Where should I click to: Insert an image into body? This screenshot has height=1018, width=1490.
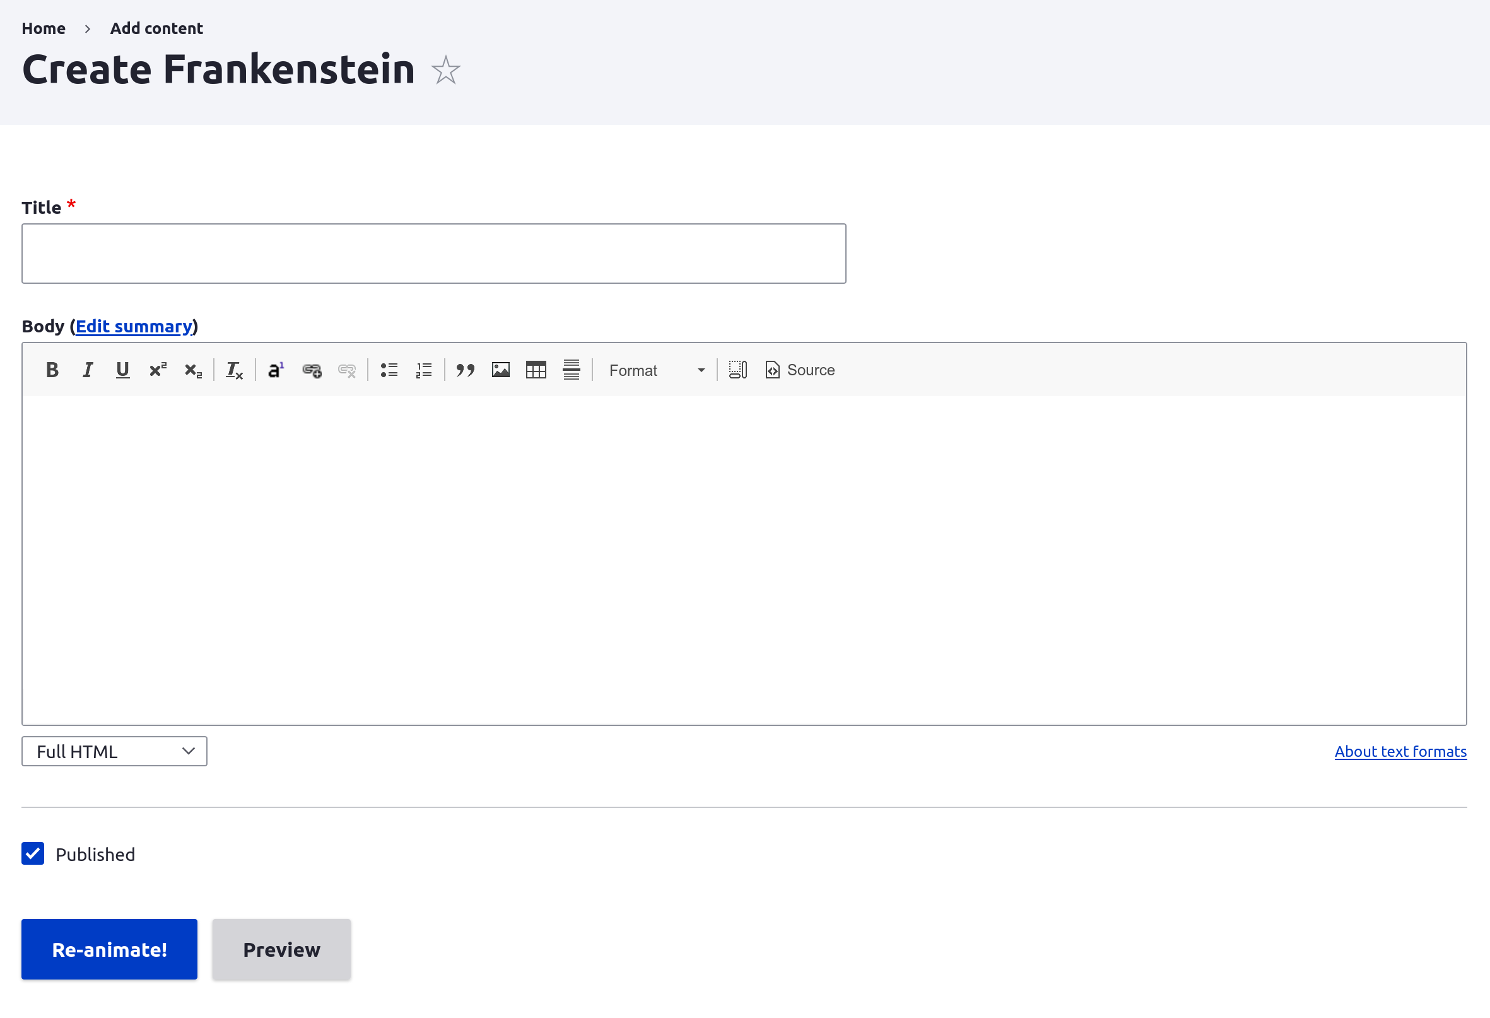click(501, 370)
